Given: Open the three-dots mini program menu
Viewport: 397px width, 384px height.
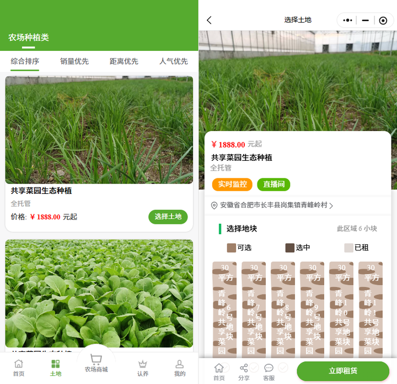Looking at the screenshot, I should [x=347, y=20].
